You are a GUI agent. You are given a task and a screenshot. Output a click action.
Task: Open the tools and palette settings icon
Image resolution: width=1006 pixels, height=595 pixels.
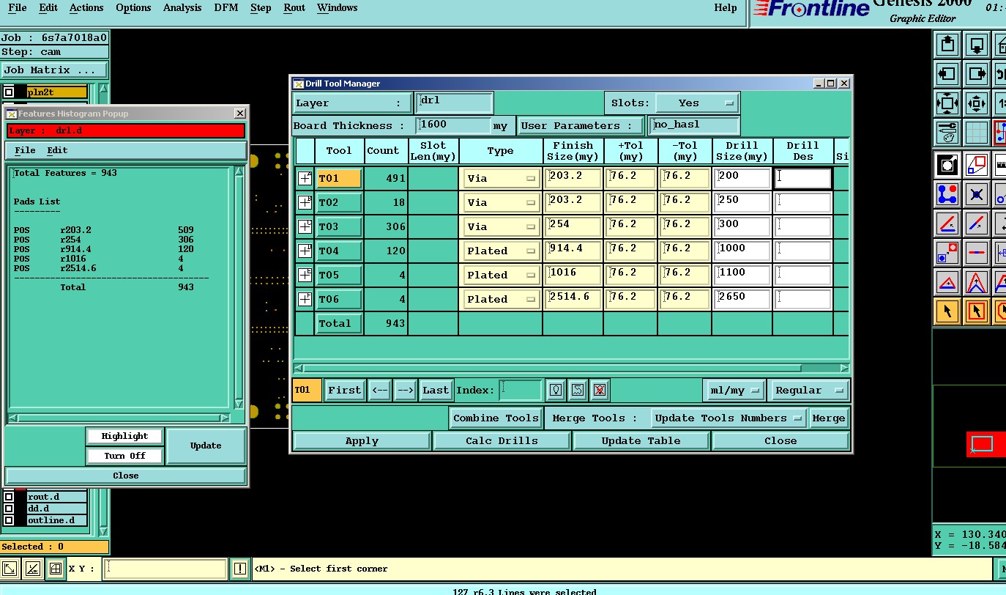(x=947, y=133)
